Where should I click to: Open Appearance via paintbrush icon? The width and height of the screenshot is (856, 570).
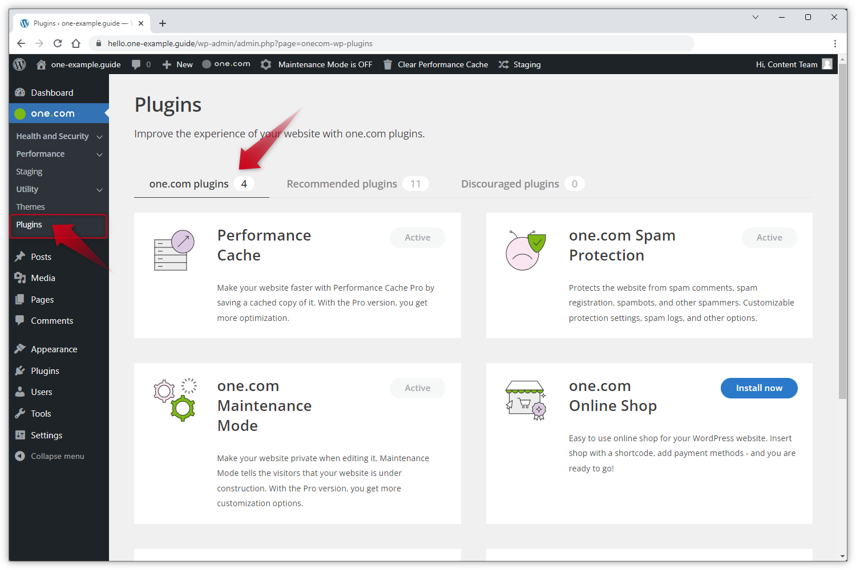pos(20,349)
